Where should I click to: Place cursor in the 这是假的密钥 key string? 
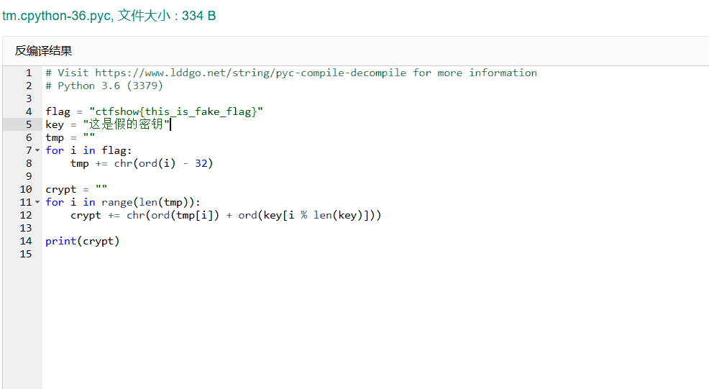(x=126, y=124)
